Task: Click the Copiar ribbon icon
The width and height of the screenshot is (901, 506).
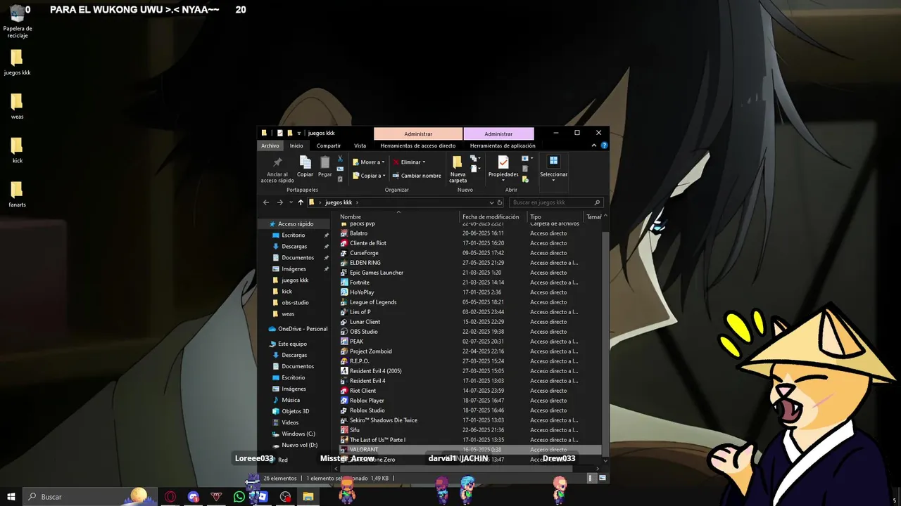Action: pos(305,162)
